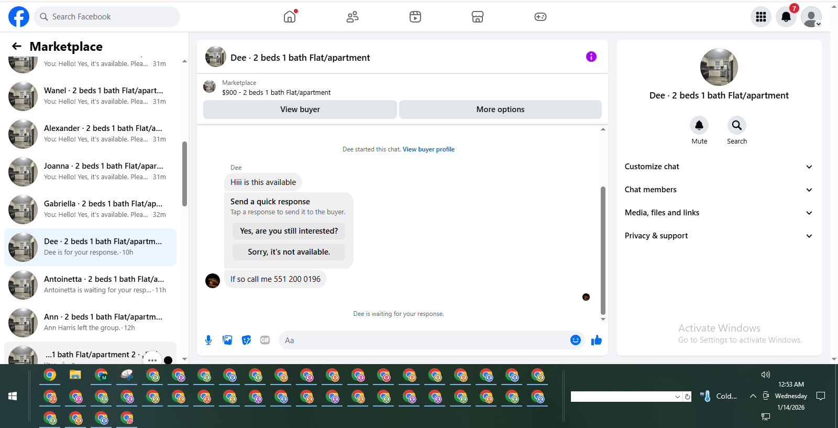Open the Antoinetta conversation
Viewport: 838px width, 428px height.
[90, 285]
